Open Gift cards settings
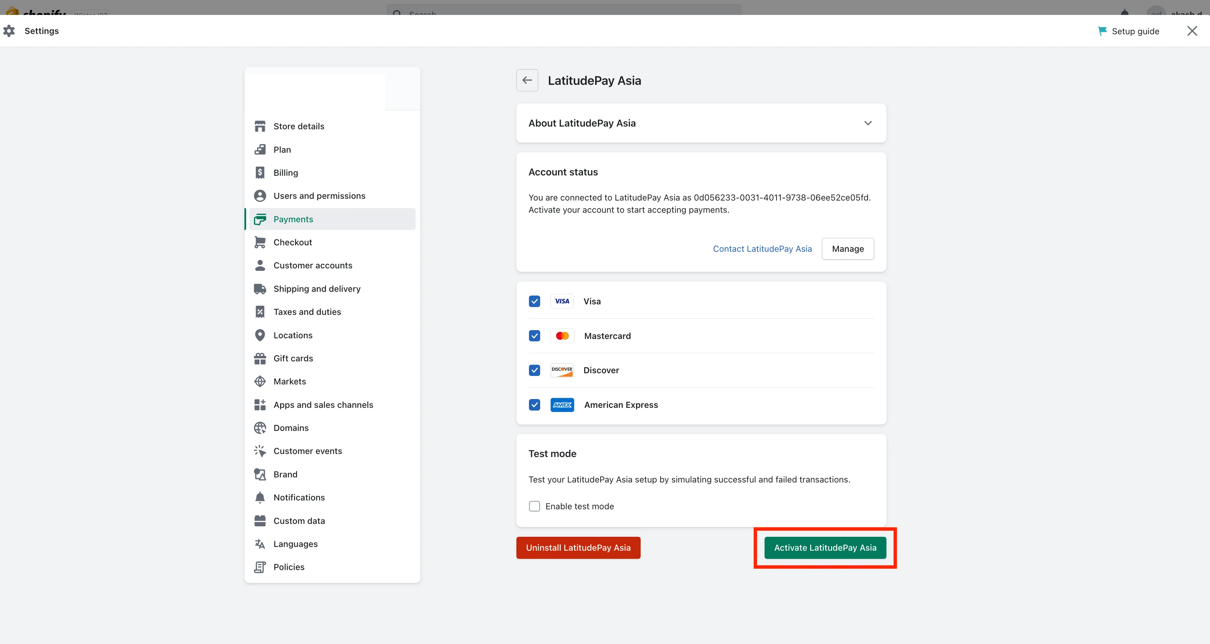Viewport: 1210px width, 644px height. pos(332,358)
